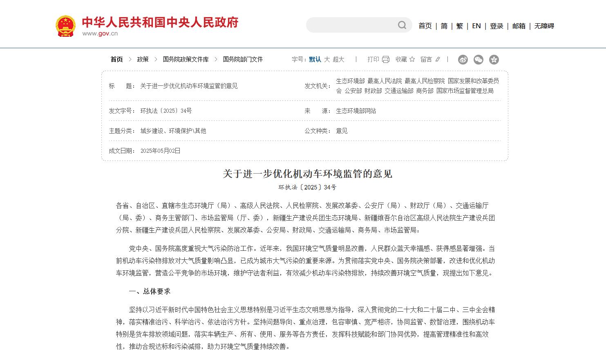This screenshot has width=606, height=357.
Task: Click the pencil icon beside 留言
Action: [438, 60]
